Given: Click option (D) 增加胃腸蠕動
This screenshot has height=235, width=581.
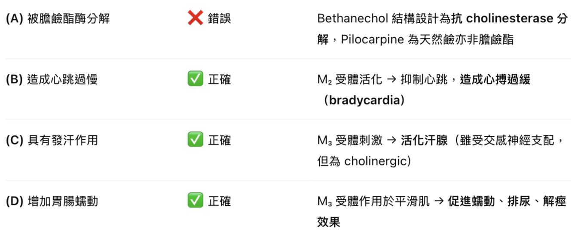Looking at the screenshot, I should coord(52,201).
